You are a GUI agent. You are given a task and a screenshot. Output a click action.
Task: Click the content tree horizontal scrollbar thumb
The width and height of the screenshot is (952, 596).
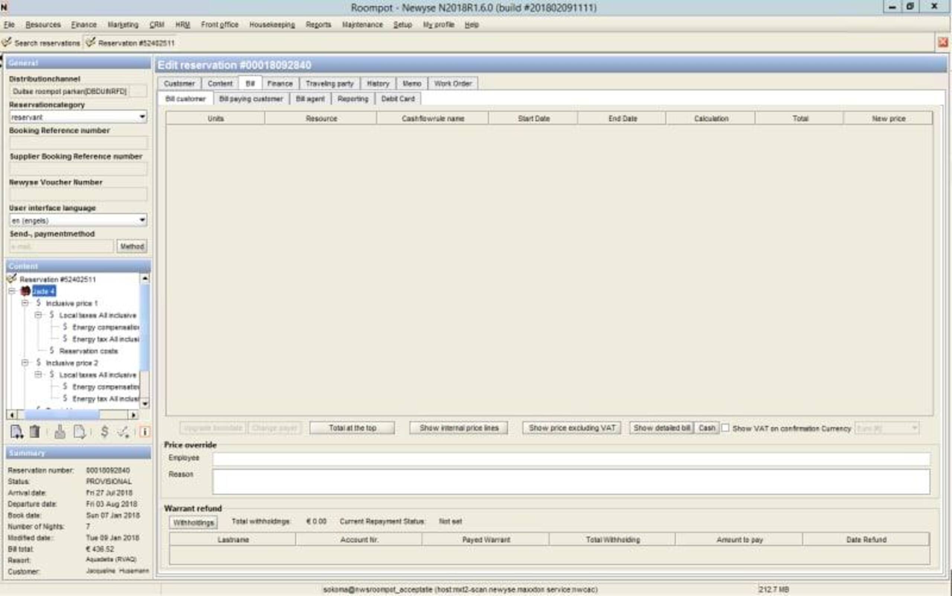[x=62, y=415]
